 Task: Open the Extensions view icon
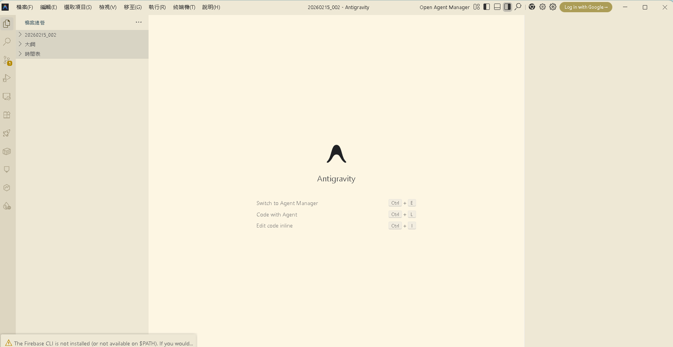coord(7,115)
